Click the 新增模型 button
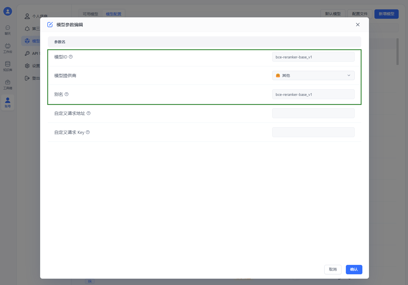The width and height of the screenshot is (408, 285). point(387,14)
